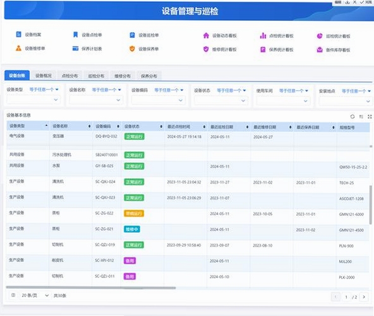Open the 维修统计看板 purple shield icon

pos(206,49)
